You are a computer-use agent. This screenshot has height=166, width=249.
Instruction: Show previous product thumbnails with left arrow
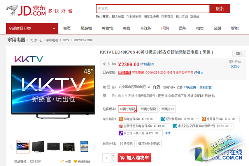(11, 147)
